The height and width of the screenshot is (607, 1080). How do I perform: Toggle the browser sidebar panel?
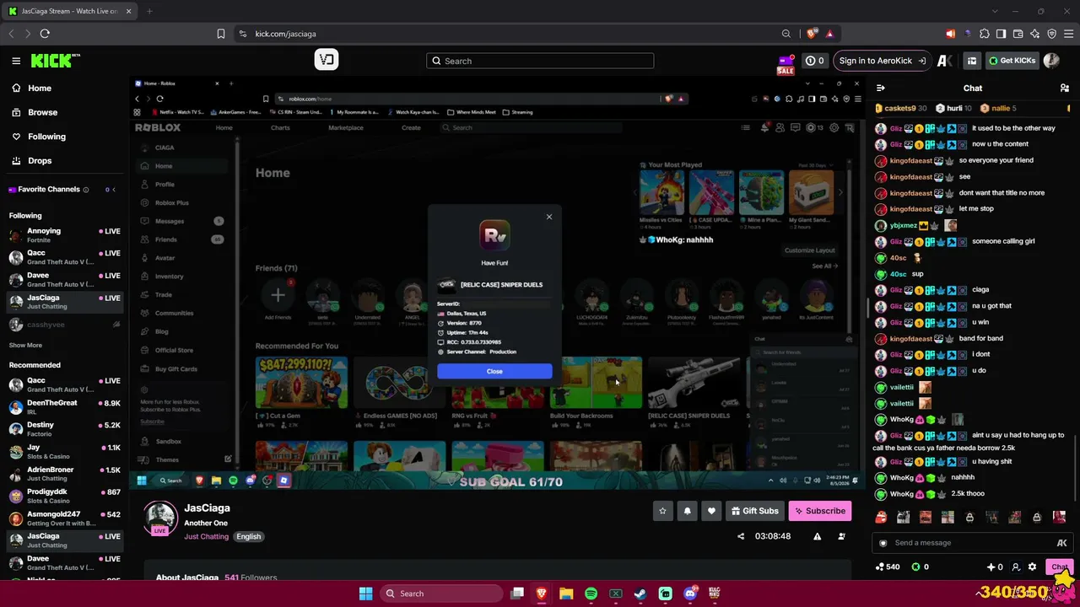click(x=1001, y=34)
